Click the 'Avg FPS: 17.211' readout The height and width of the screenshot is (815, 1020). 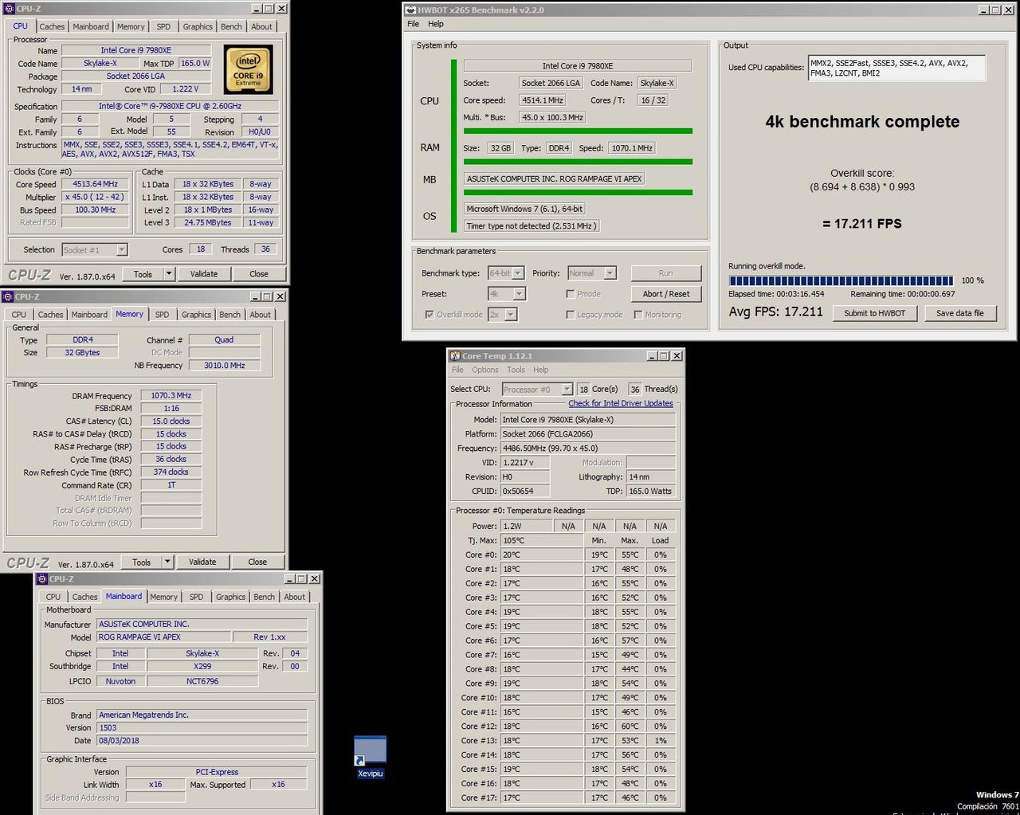(775, 312)
